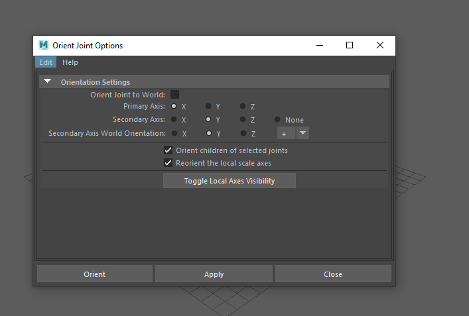The image size is (469, 316).
Task: Open the Help menu
Action: click(70, 62)
